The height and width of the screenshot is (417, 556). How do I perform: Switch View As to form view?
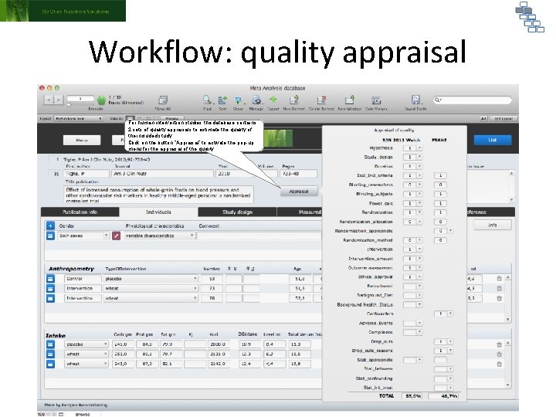[131, 118]
